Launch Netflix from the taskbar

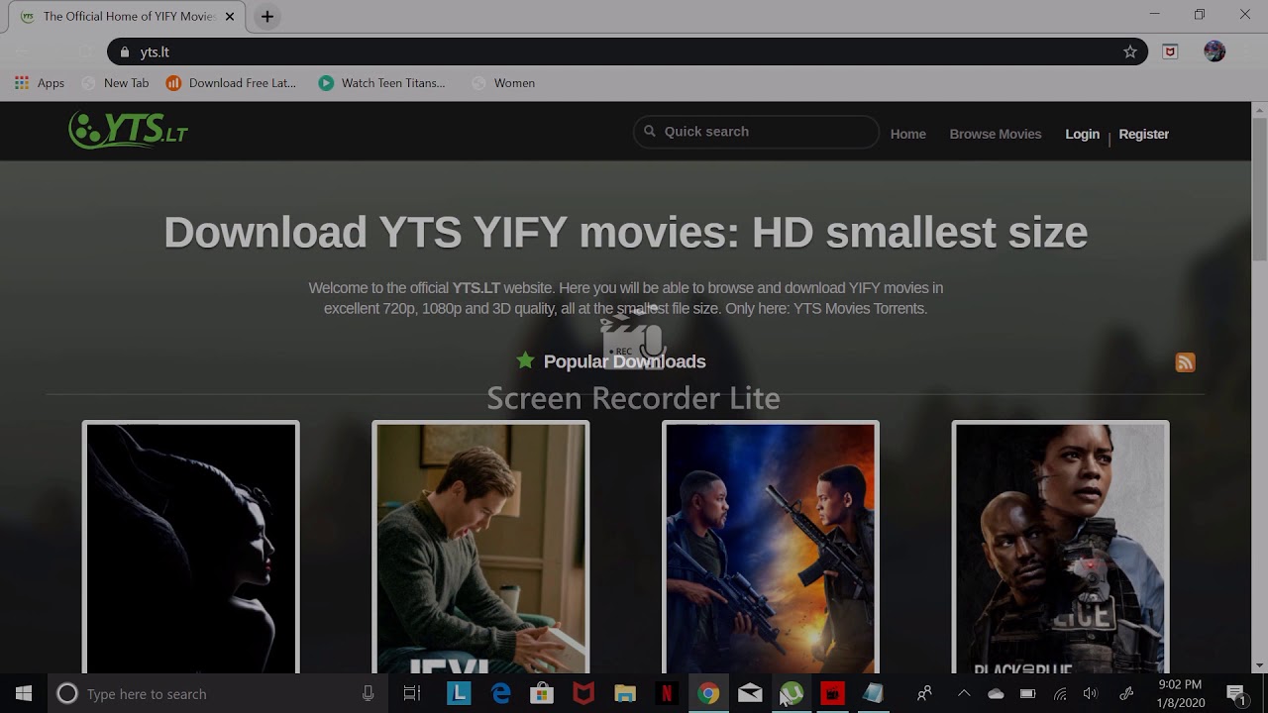[667, 694]
